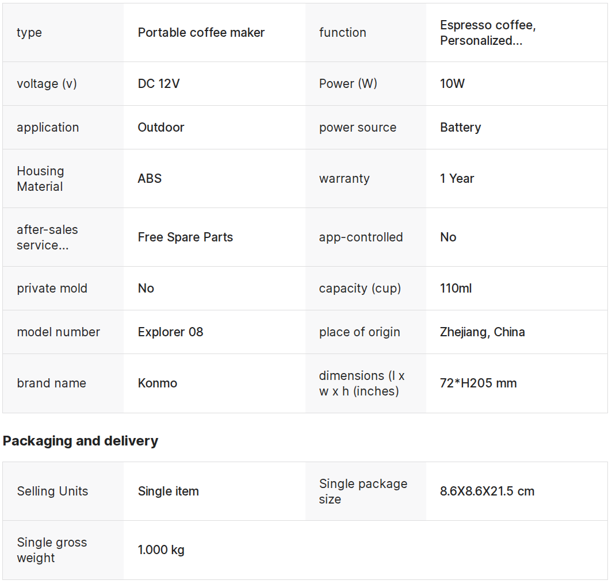Click the 'ABS' housing material value
Viewport: 612px width, 584px height.
[x=150, y=179]
